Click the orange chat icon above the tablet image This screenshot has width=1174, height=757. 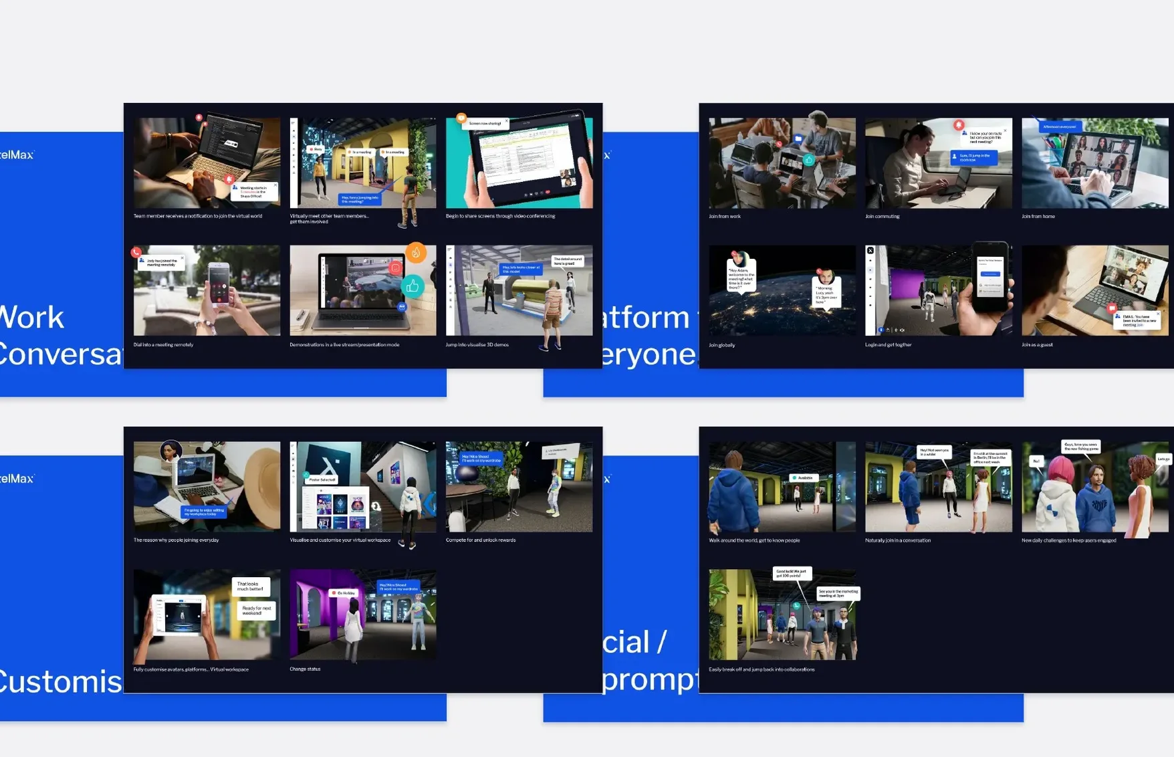tap(461, 119)
